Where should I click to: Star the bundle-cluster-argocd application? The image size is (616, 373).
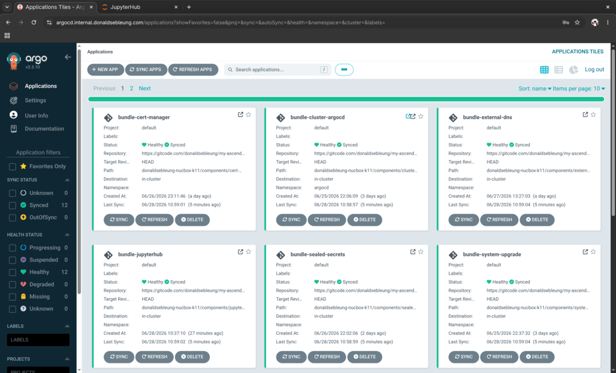[421, 116]
